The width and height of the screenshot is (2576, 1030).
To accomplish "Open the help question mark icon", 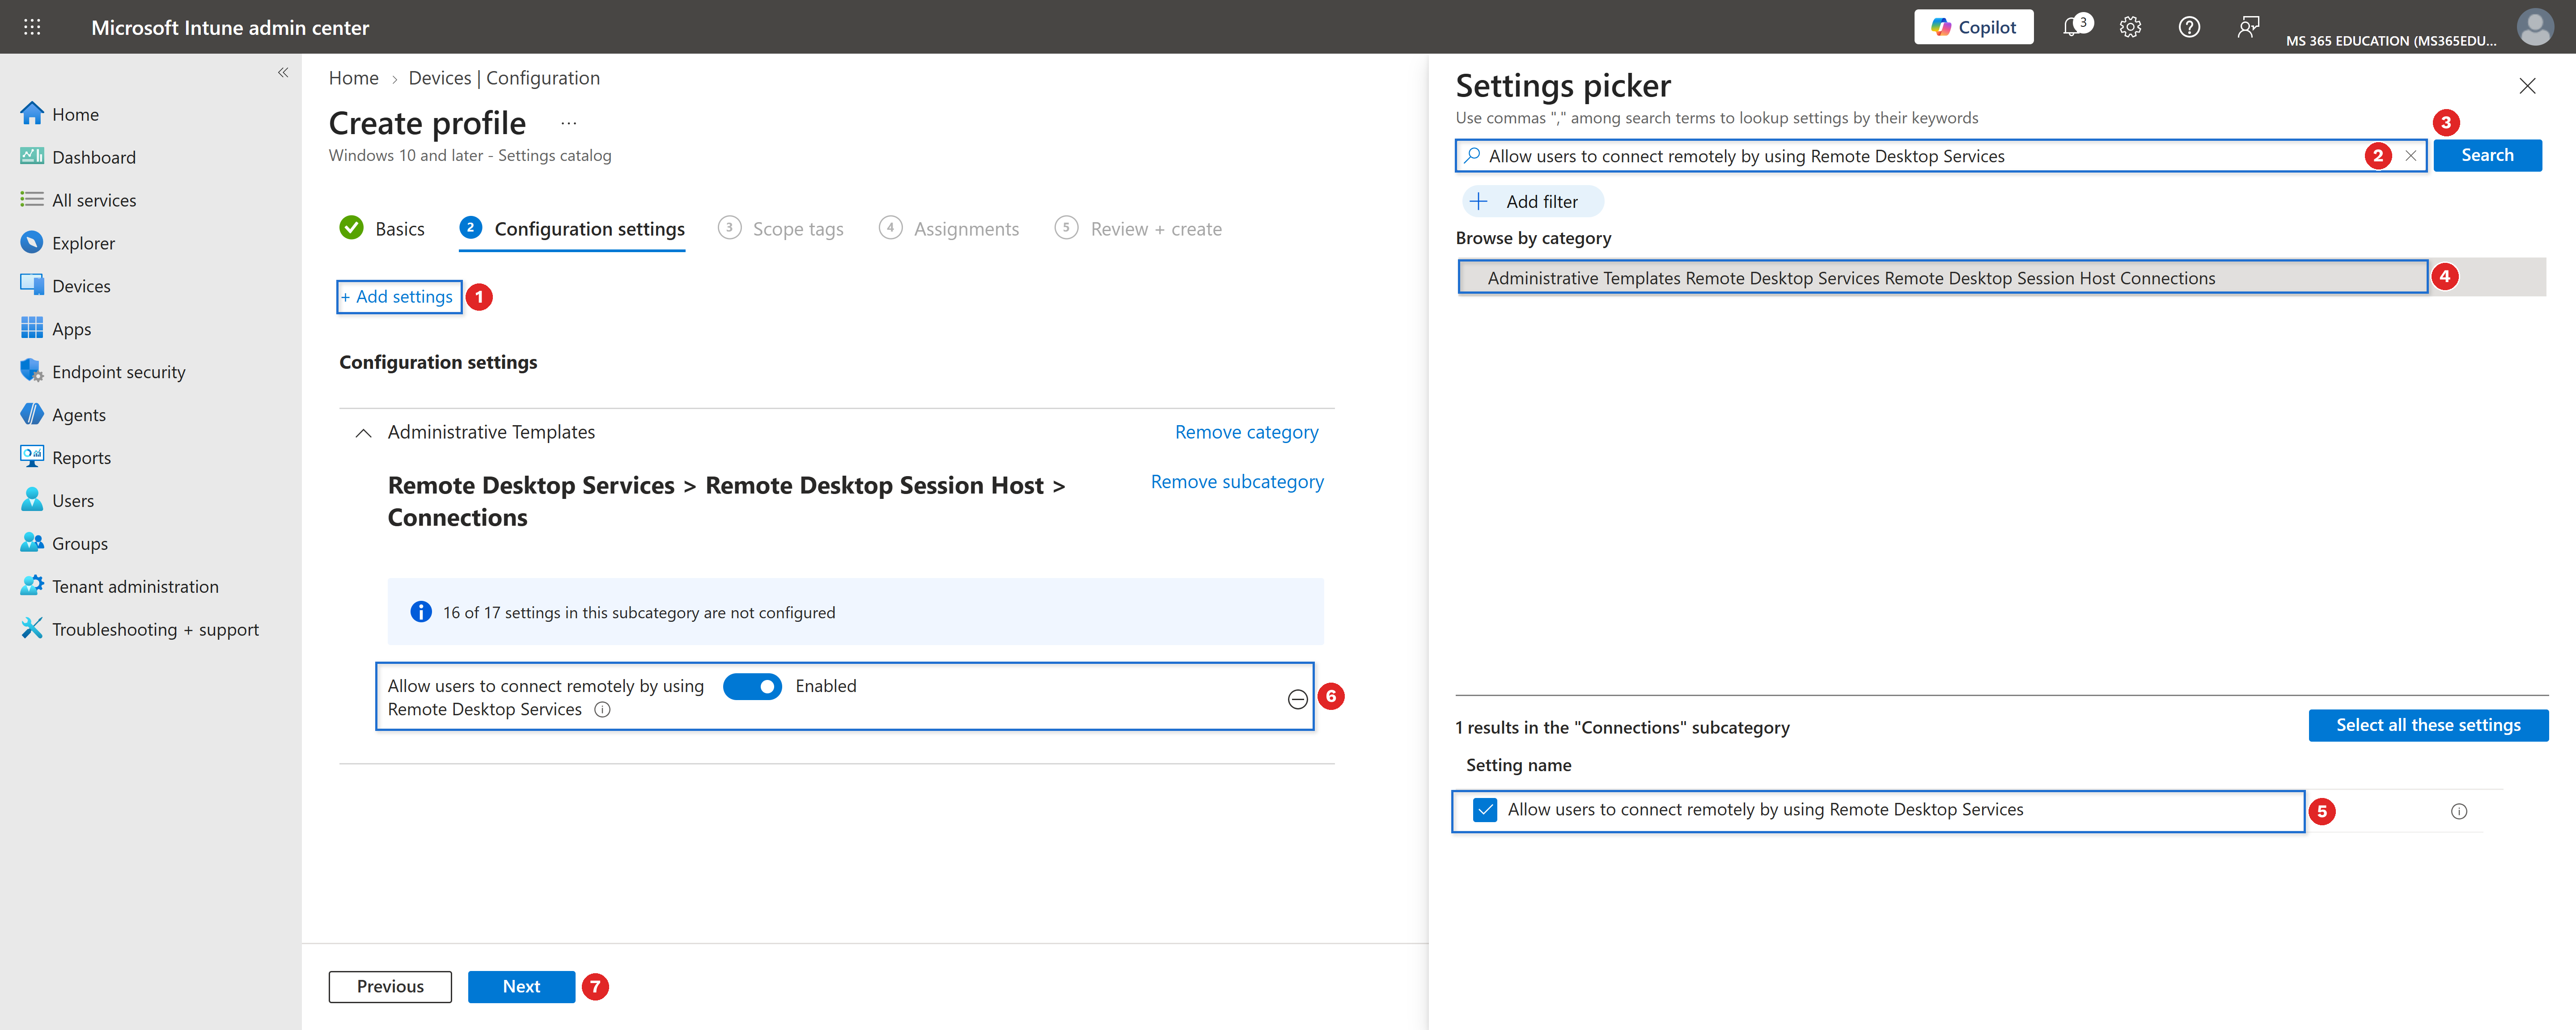I will [2189, 27].
